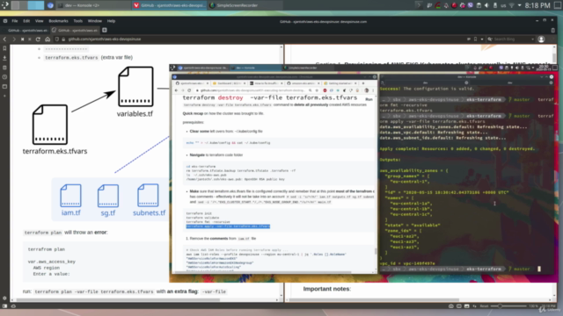Add a web panel with plus icon
Viewport: 563px width, 316px height.
point(4,96)
